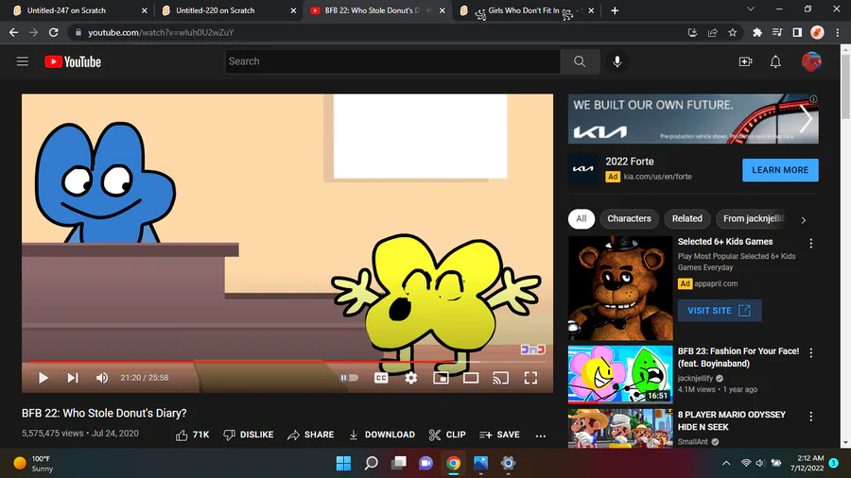Screen dimensions: 851x478
Task: Open the jacknjellify channel link
Action: [x=695, y=378]
